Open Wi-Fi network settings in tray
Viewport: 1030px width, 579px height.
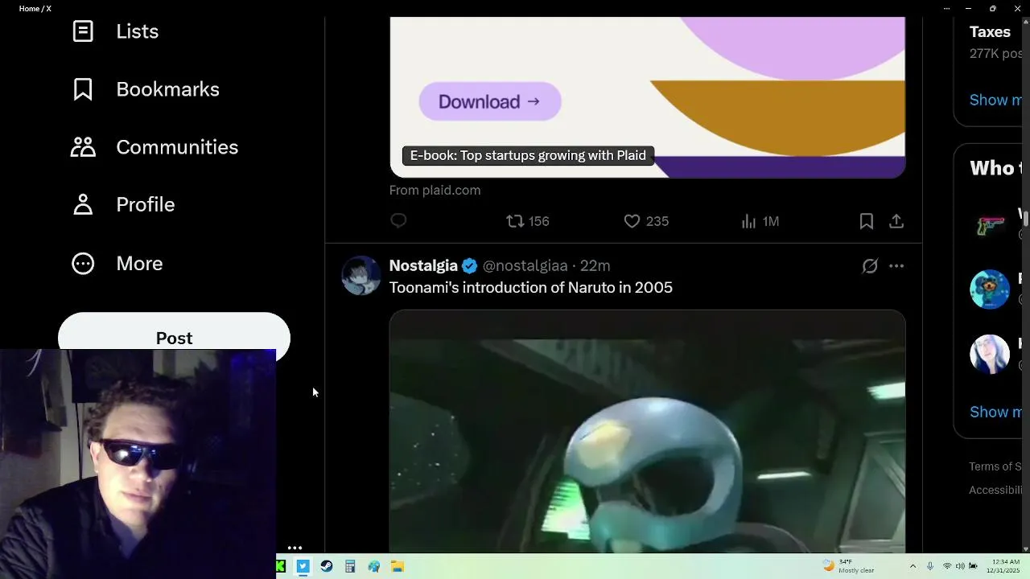tap(947, 566)
